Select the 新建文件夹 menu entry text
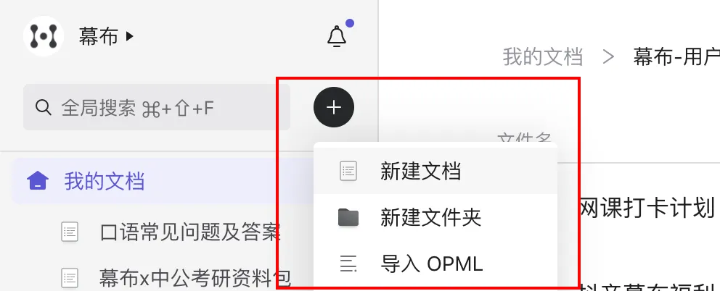Viewport: 720px width, 291px height. coord(430,217)
